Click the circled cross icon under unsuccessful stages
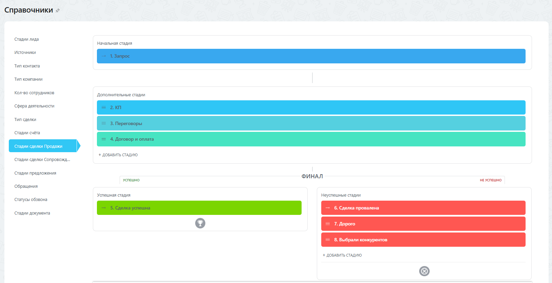Screen dimensions: 552x283 pyautogui.click(x=424, y=271)
